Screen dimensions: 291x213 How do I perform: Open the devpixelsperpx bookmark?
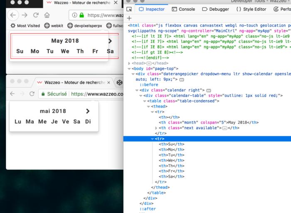pos(85,26)
